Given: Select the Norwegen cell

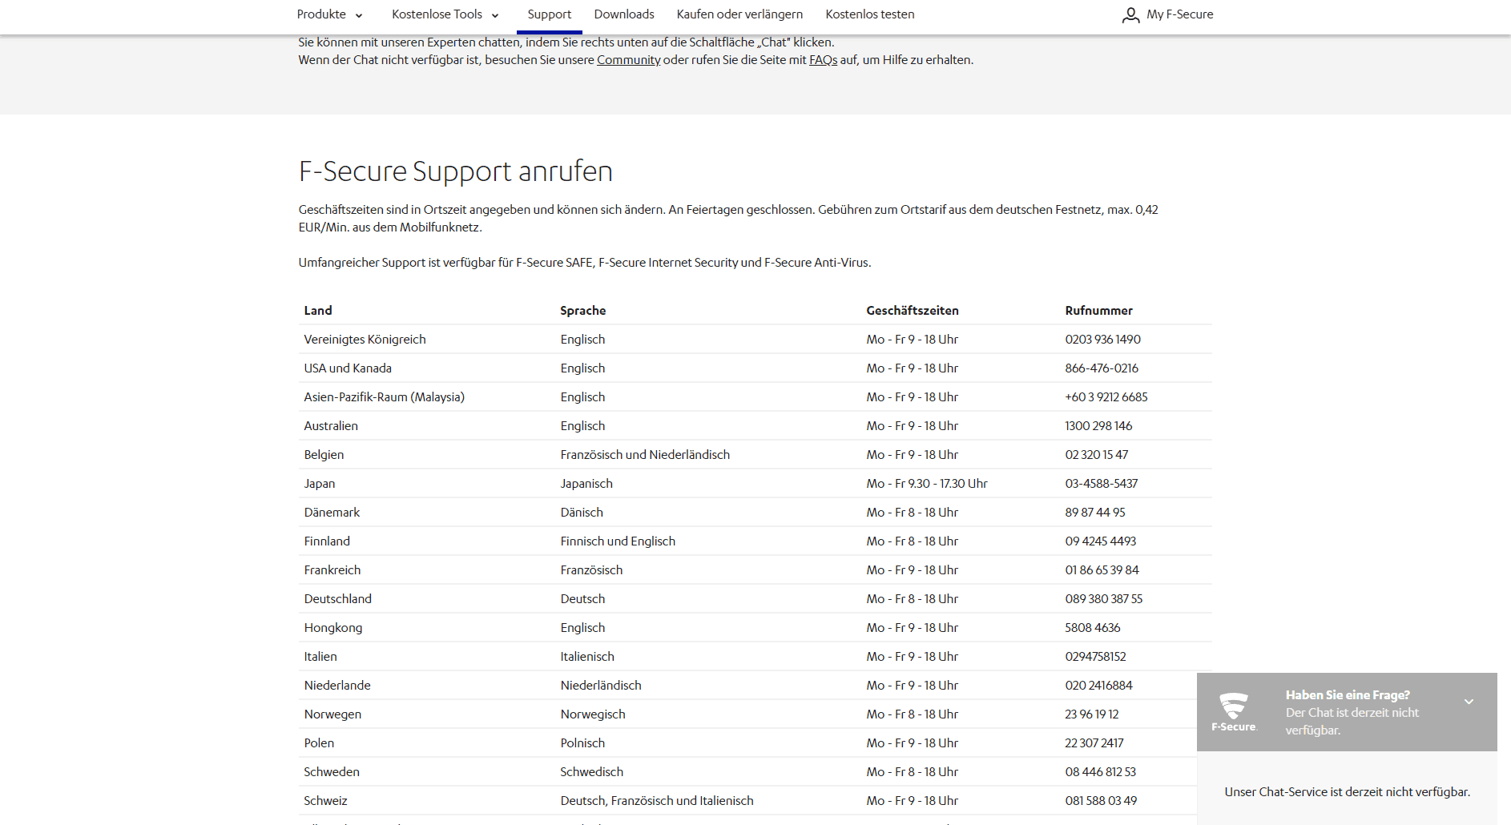Looking at the screenshot, I should [x=332, y=714].
